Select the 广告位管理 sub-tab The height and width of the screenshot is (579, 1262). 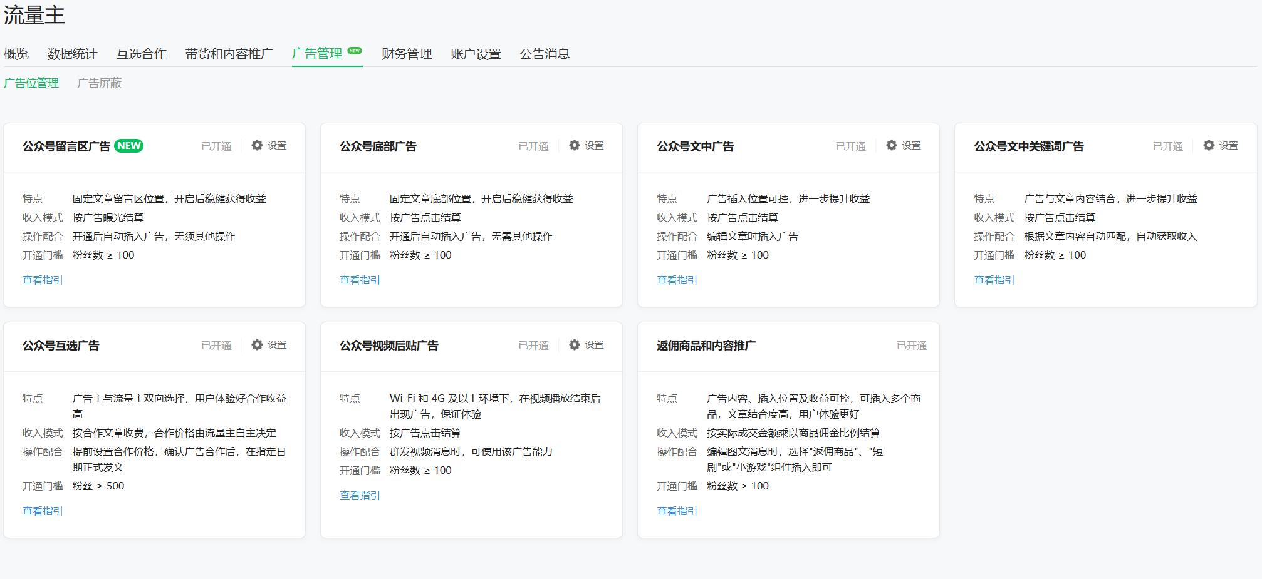point(31,83)
